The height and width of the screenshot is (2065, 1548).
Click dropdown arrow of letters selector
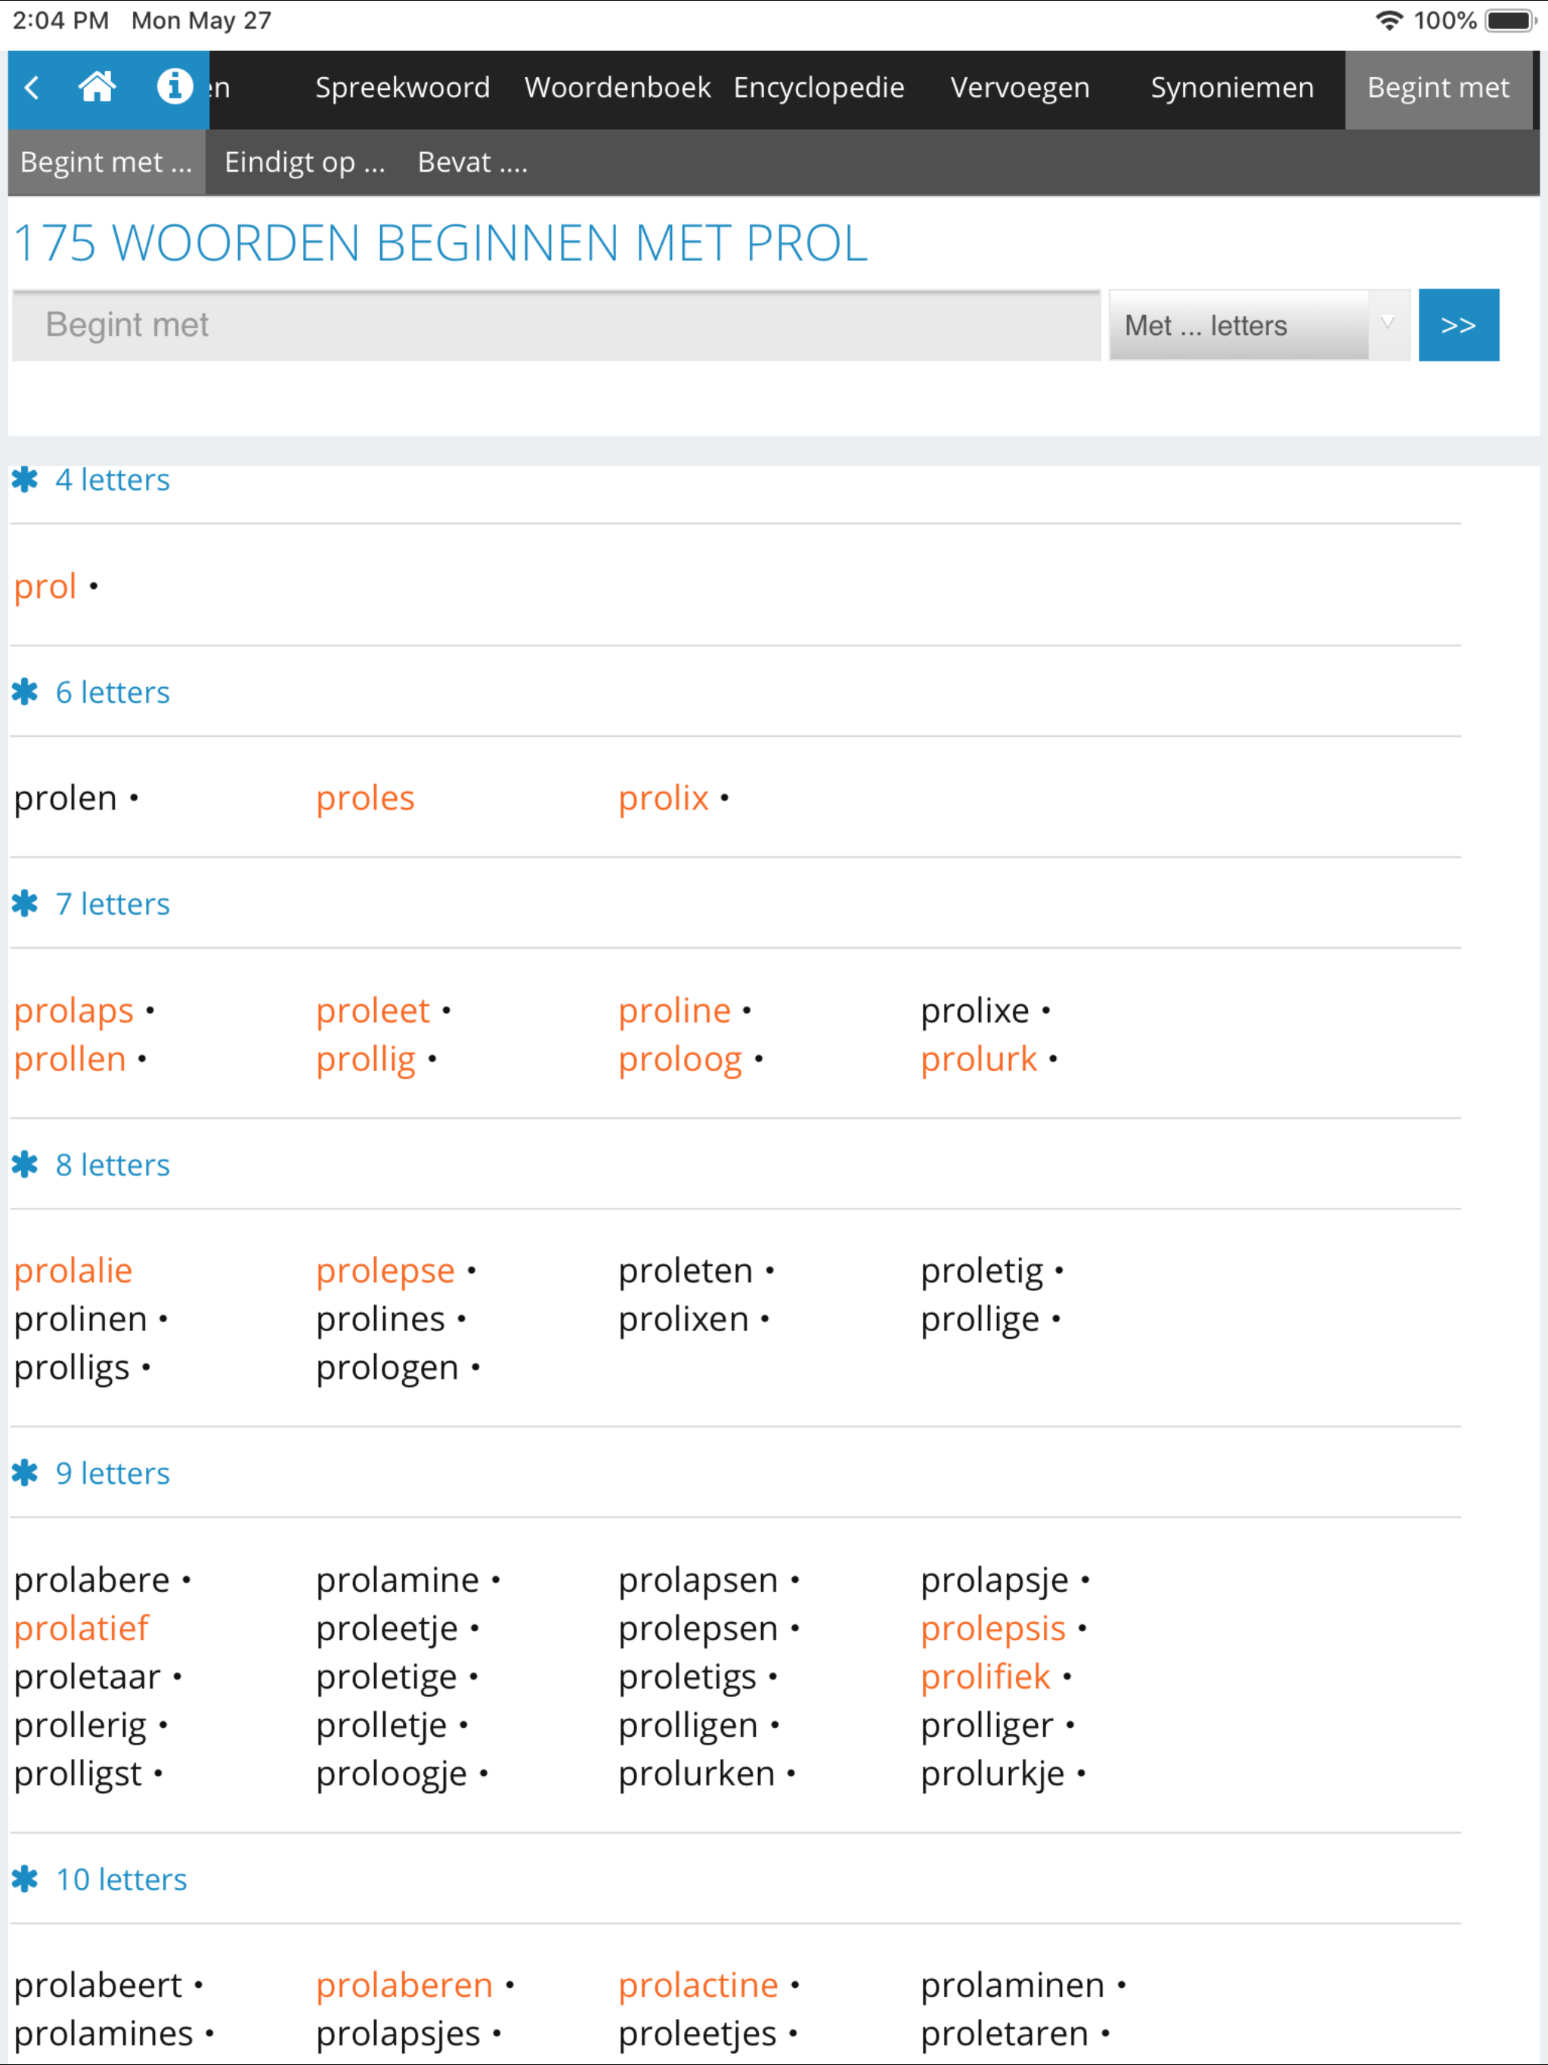pyautogui.click(x=1389, y=324)
